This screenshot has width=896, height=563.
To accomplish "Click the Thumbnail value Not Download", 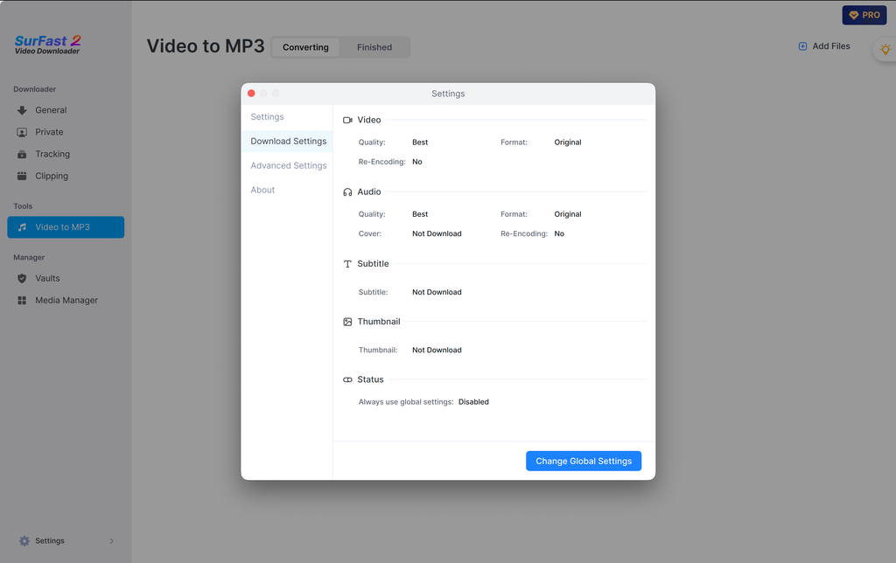I will tap(437, 351).
